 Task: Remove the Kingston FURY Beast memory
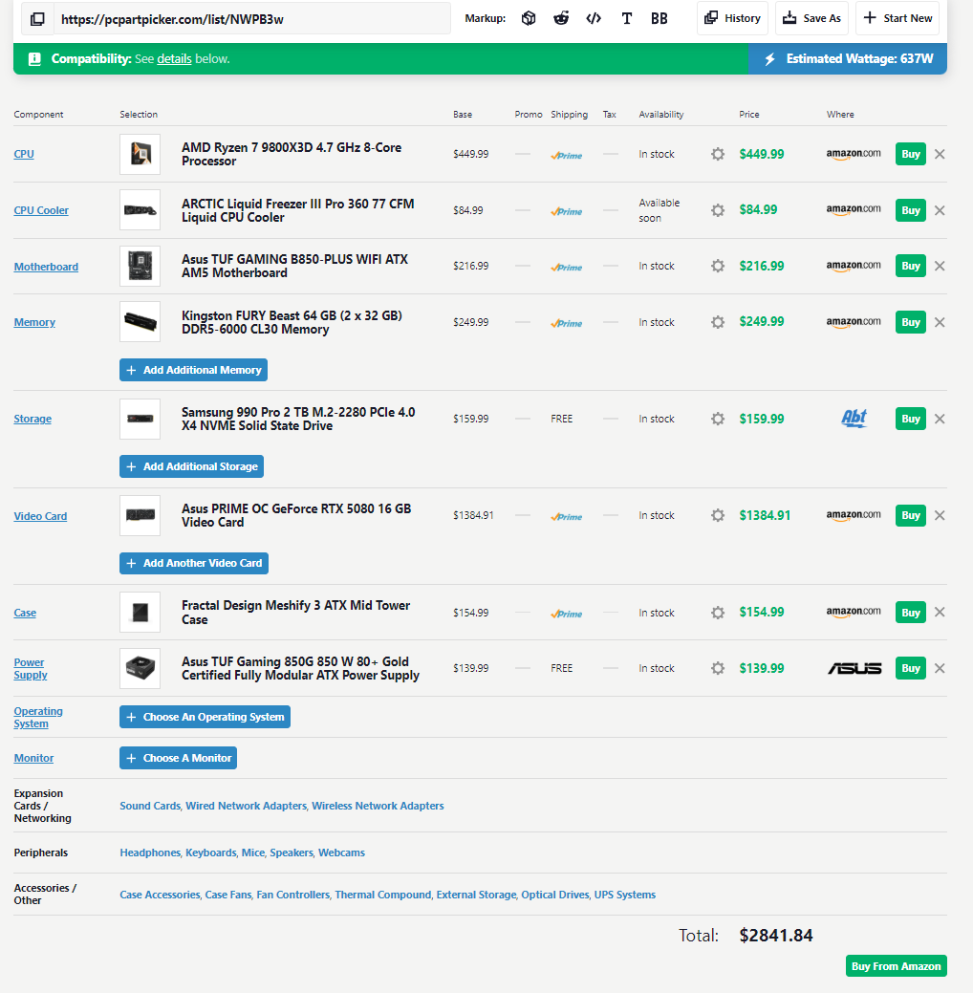click(x=941, y=322)
